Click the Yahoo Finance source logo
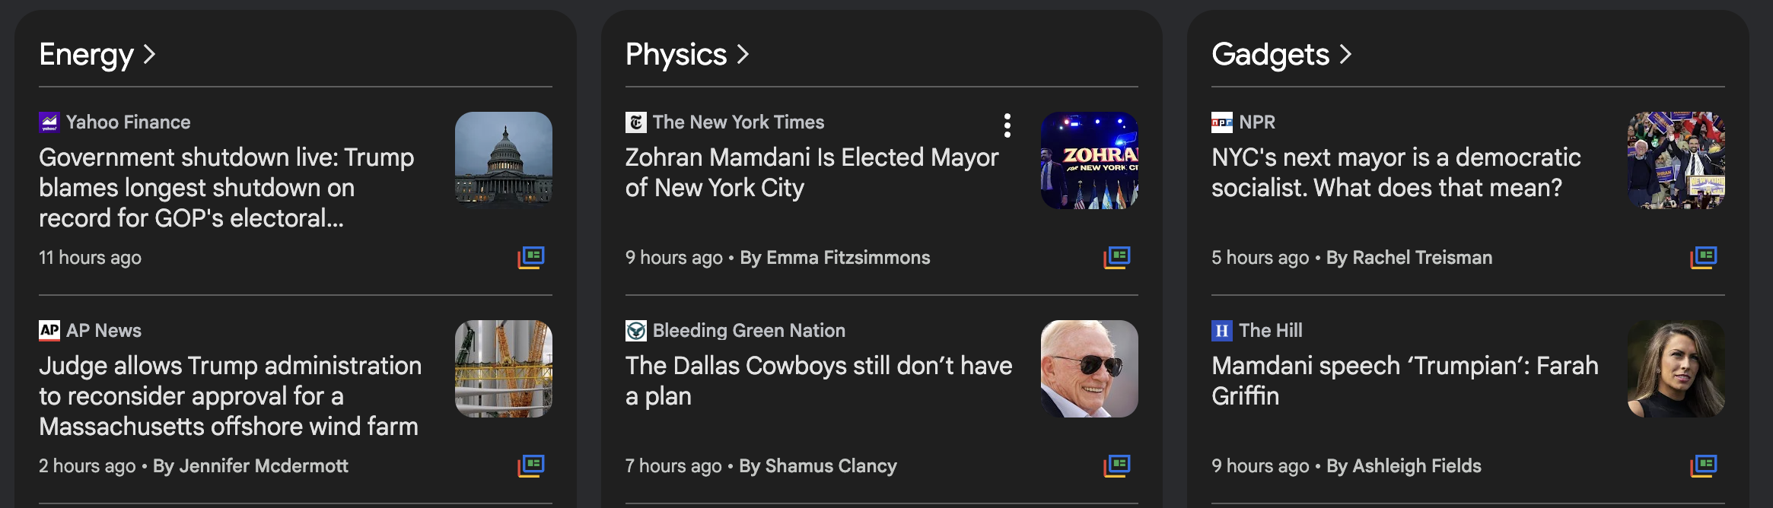The image size is (1773, 508). tap(49, 122)
